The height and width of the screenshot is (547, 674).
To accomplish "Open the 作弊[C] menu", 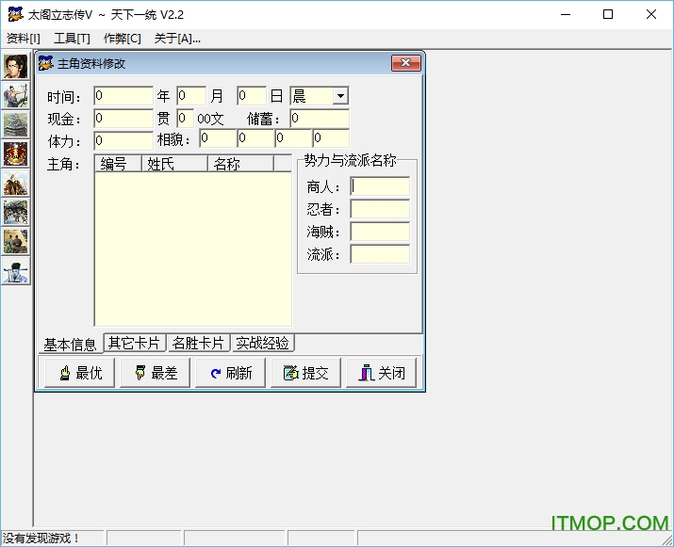I will click(x=123, y=39).
